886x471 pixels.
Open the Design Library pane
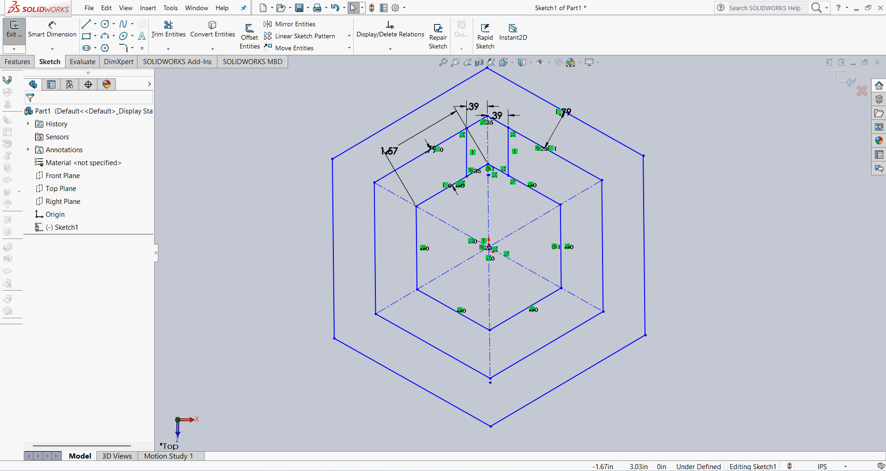pyautogui.click(x=879, y=99)
